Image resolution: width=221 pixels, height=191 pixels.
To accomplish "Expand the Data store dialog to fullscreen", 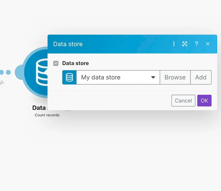I will [185, 44].
